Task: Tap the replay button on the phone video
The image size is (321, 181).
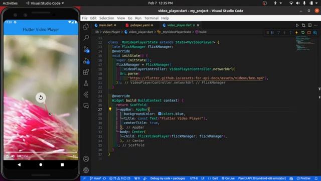Action: [x=41, y=98]
